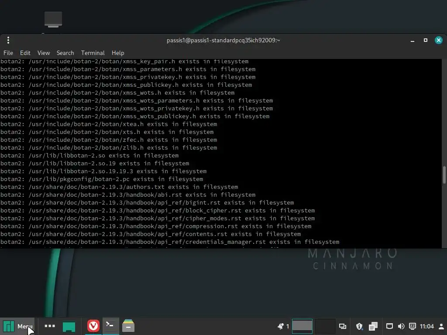Open the Manjaro Menu button
Screen dimensions: 447x335
(x=17, y=326)
